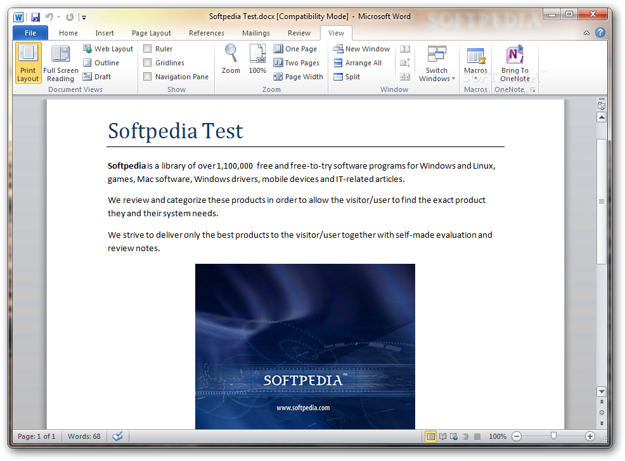Choose Two Pages zoom
Viewport: 625px width, 461px height.
(x=297, y=63)
